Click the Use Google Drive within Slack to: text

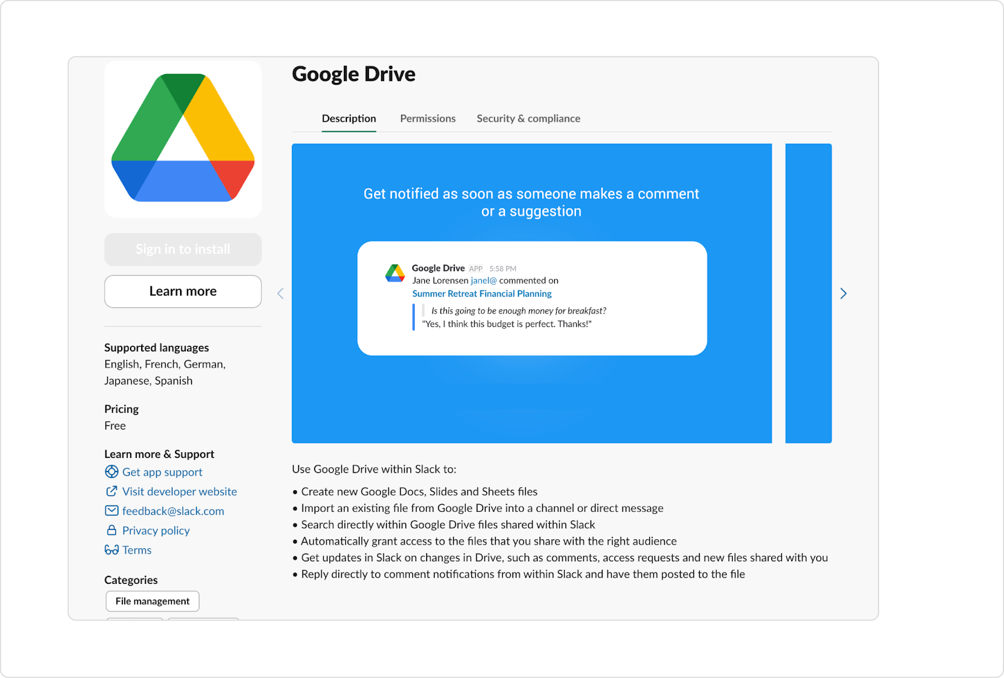tap(374, 469)
